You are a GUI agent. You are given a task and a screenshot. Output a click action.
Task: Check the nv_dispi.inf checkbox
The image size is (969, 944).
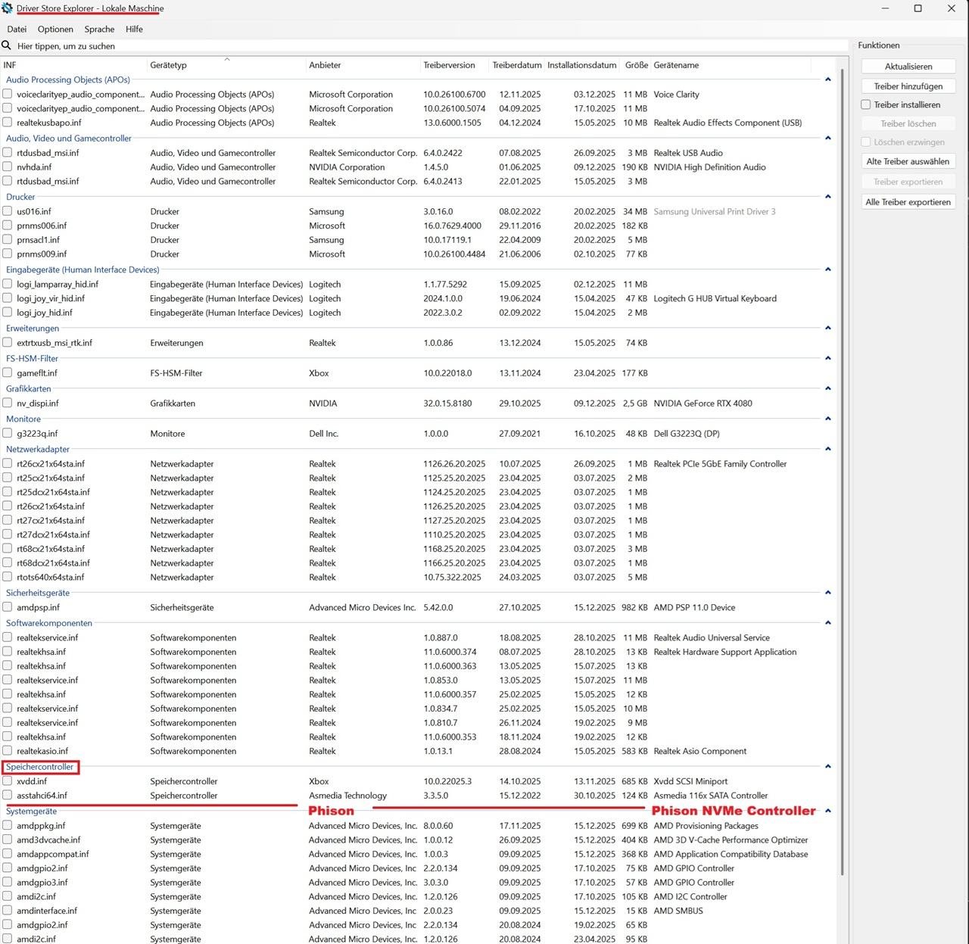[7, 403]
